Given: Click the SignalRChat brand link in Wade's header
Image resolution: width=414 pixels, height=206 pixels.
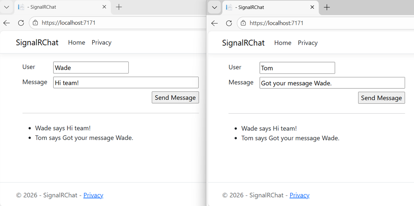Looking at the screenshot, I should tap(37, 42).
